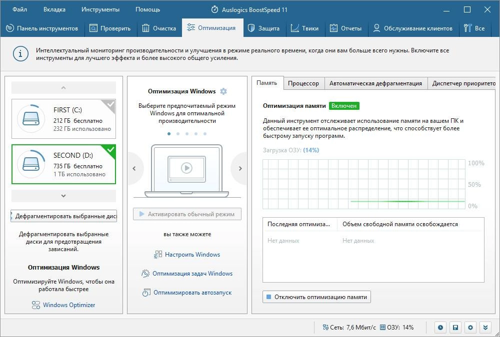
Task: Toggle the FIRST (C:) drive selection checkmark
Action: pyautogui.click(x=110, y=104)
